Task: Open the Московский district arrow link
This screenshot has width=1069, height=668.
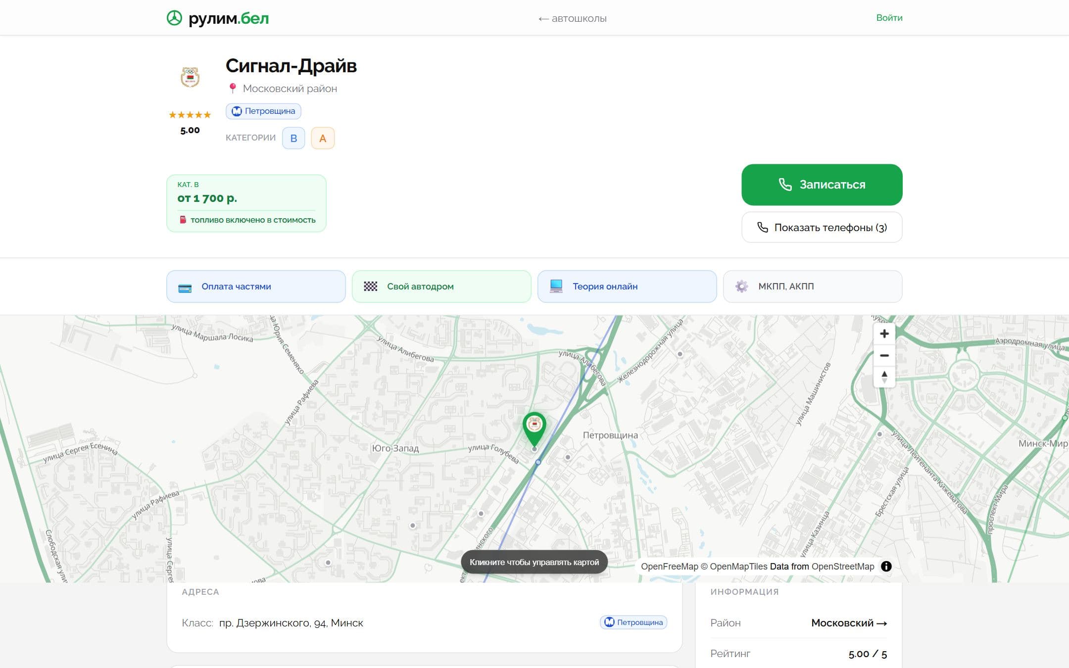Action: (x=849, y=623)
